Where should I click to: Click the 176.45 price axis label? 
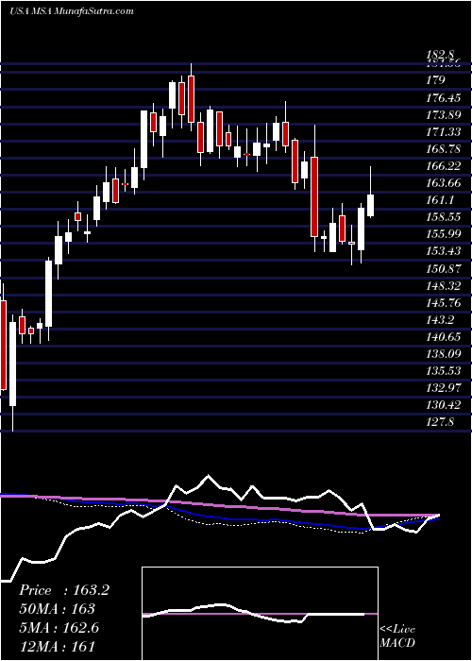pos(445,98)
